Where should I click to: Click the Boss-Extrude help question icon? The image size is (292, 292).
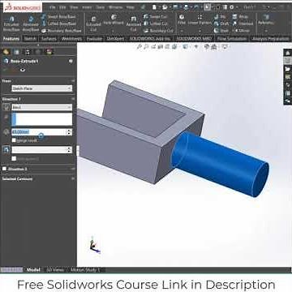tap(71, 61)
